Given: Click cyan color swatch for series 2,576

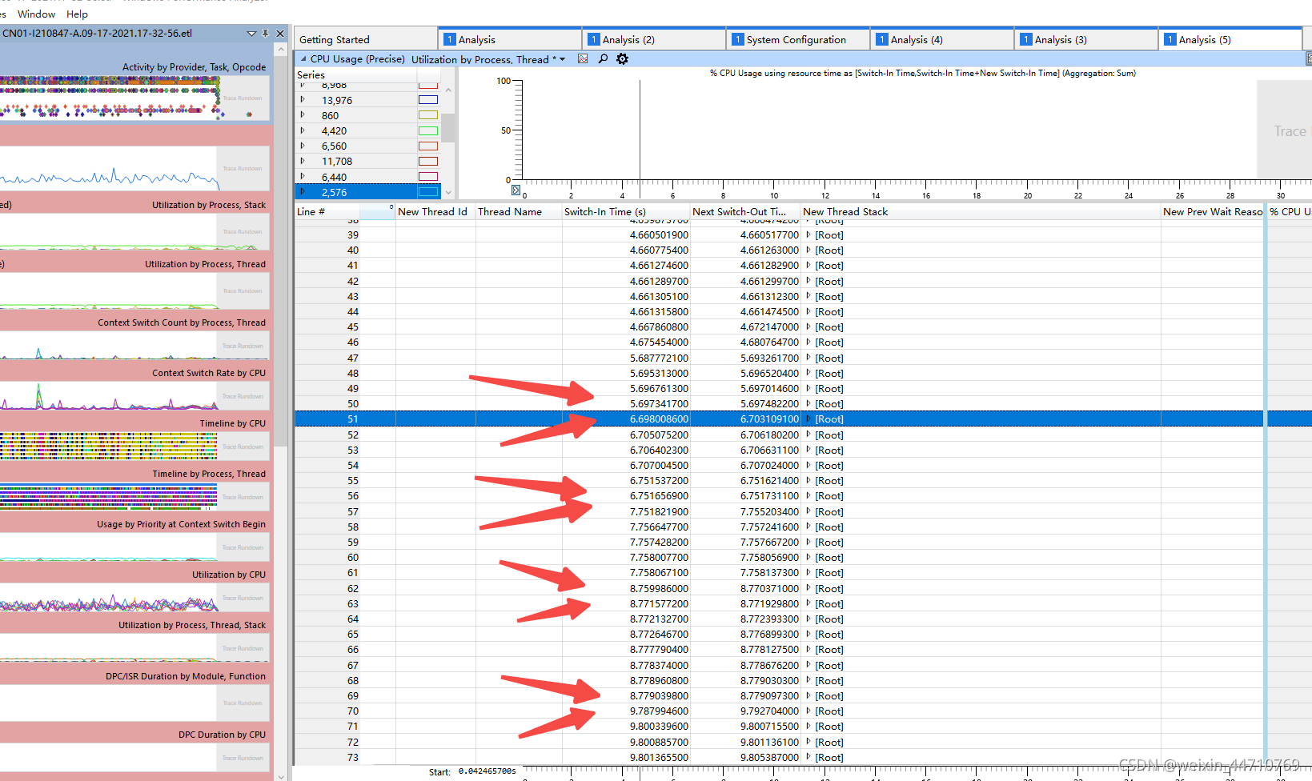Looking at the screenshot, I should (428, 192).
